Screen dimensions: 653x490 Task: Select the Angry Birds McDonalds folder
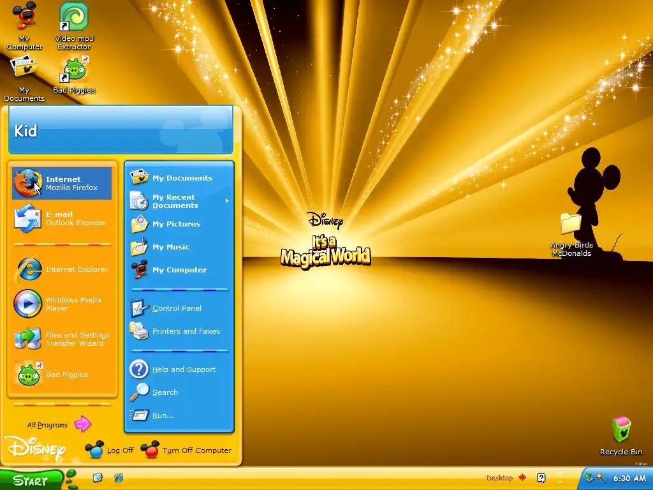coord(571,235)
